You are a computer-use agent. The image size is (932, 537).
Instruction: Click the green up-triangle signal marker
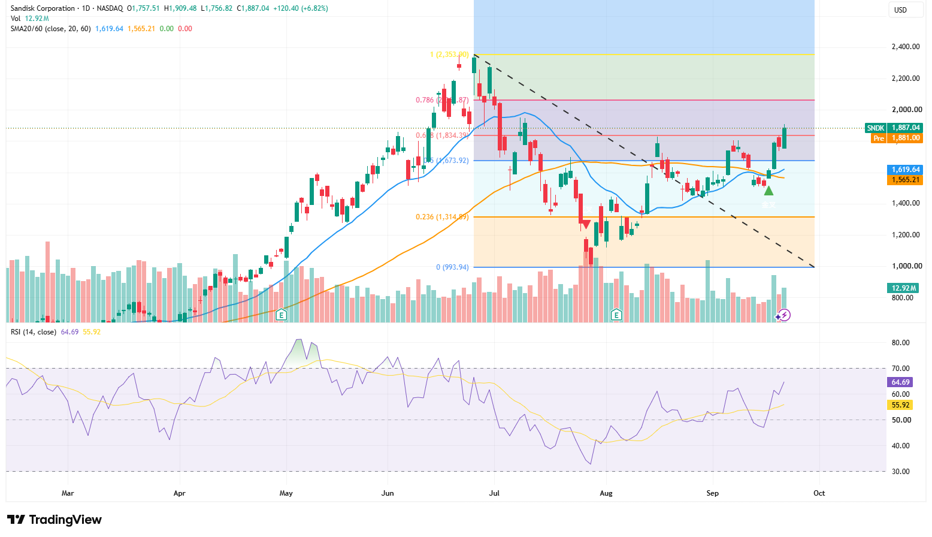(768, 191)
